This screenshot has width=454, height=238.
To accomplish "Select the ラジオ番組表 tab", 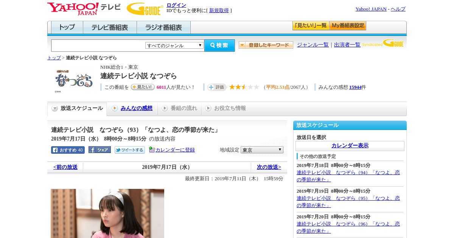I will click(163, 28).
